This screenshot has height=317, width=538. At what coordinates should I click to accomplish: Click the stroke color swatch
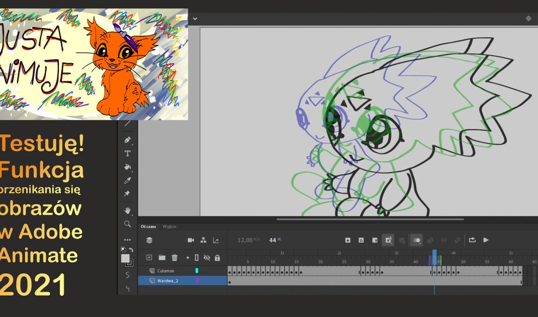pyautogui.click(x=129, y=263)
